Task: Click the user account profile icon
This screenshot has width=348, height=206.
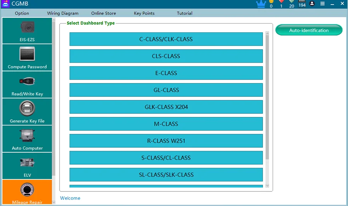Action: [312, 3]
